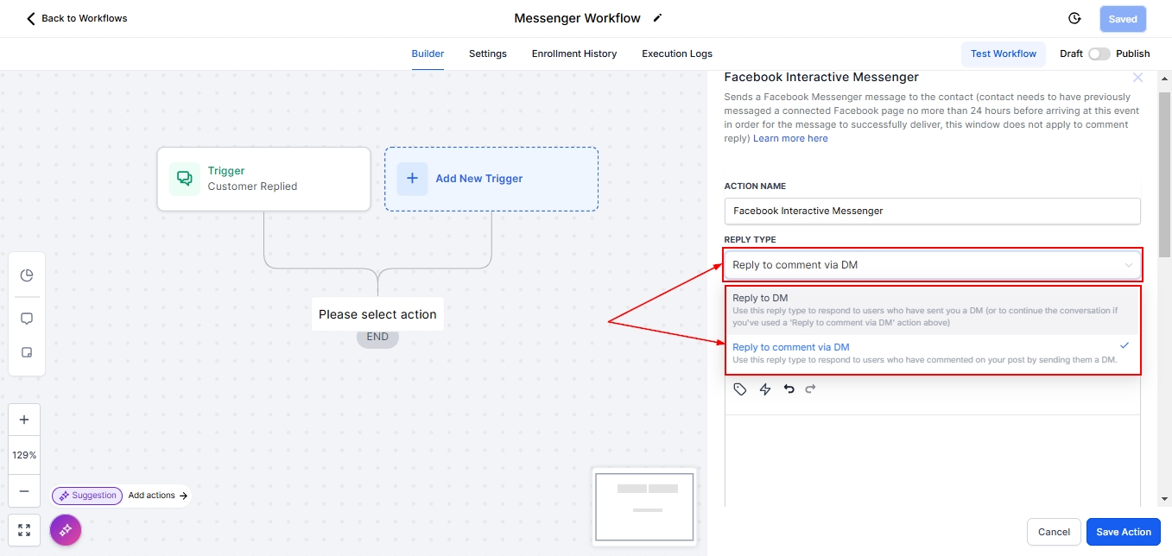Image resolution: width=1172 pixels, height=556 pixels.
Task: Insert custom value tag icon
Action: tap(740, 389)
